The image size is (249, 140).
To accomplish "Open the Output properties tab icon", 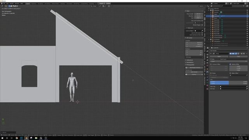I will click(x=207, y=57).
